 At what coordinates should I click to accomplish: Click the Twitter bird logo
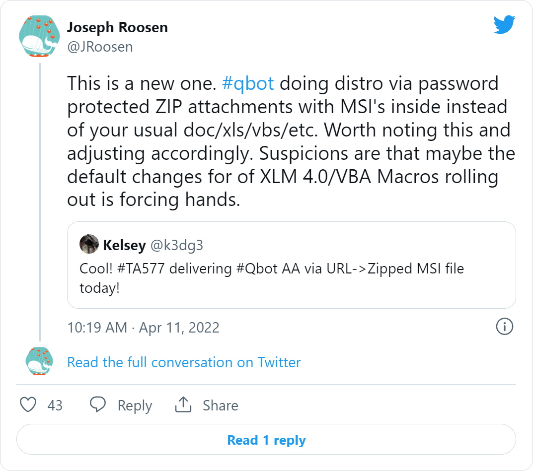pyautogui.click(x=505, y=25)
